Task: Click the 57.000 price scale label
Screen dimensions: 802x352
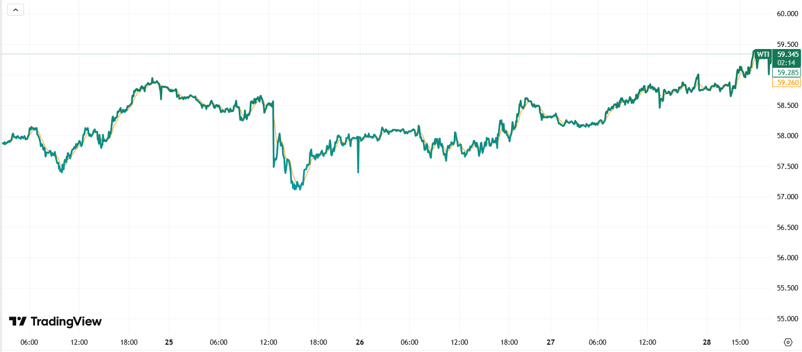Action: point(787,197)
